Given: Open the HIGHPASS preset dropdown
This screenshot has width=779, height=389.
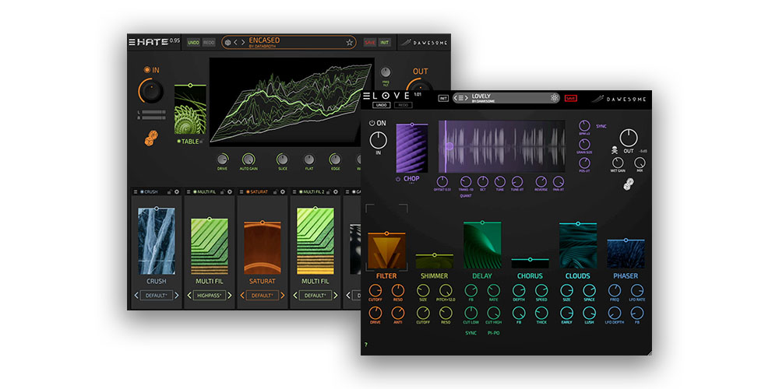Looking at the screenshot, I should [x=210, y=296].
